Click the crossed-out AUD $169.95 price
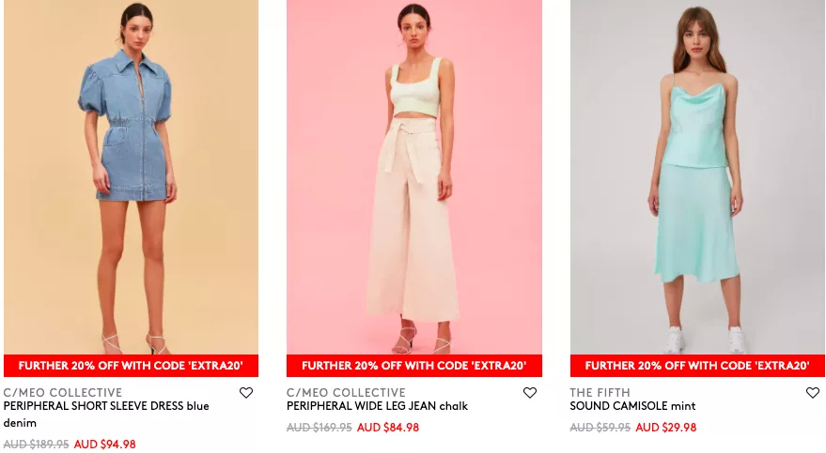Viewport: 826px width, 453px height. pos(319,428)
